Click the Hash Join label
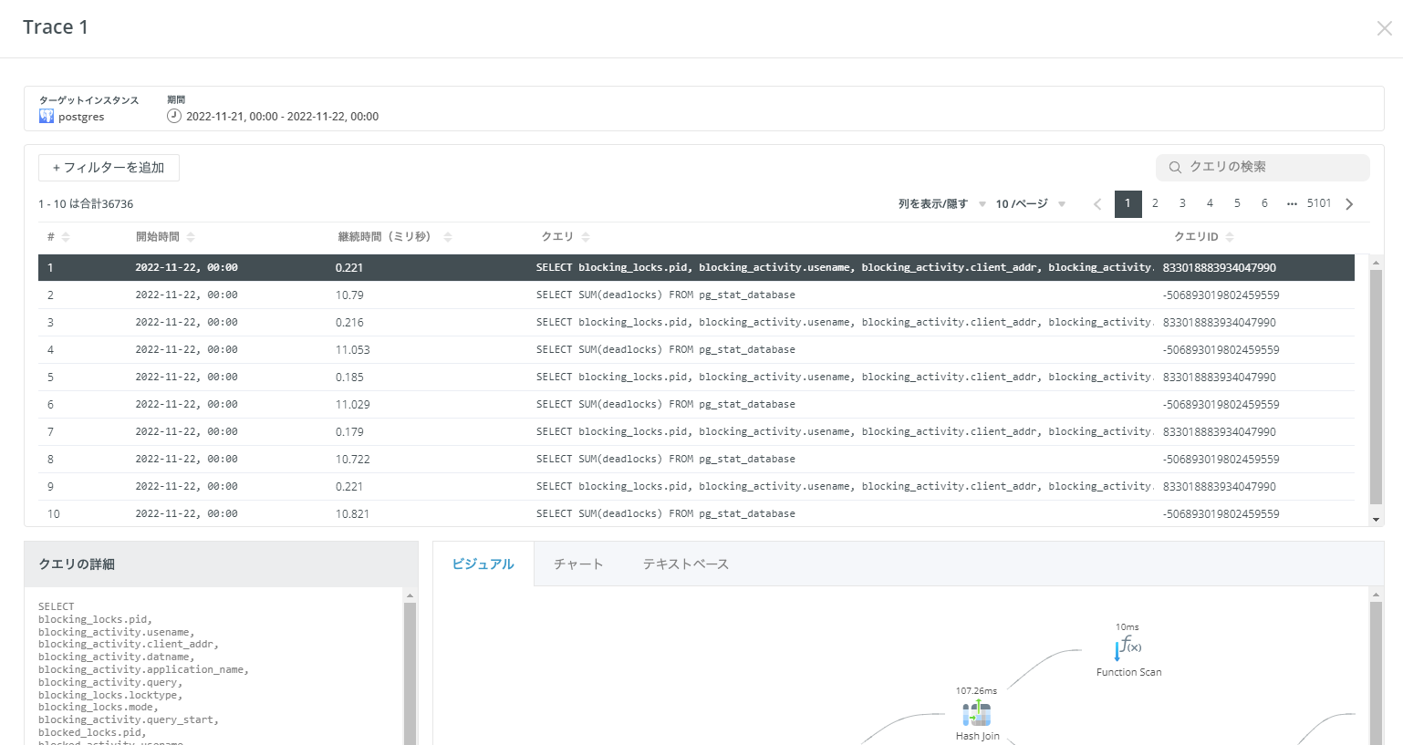Viewport: 1403px width, 745px height. point(977,736)
